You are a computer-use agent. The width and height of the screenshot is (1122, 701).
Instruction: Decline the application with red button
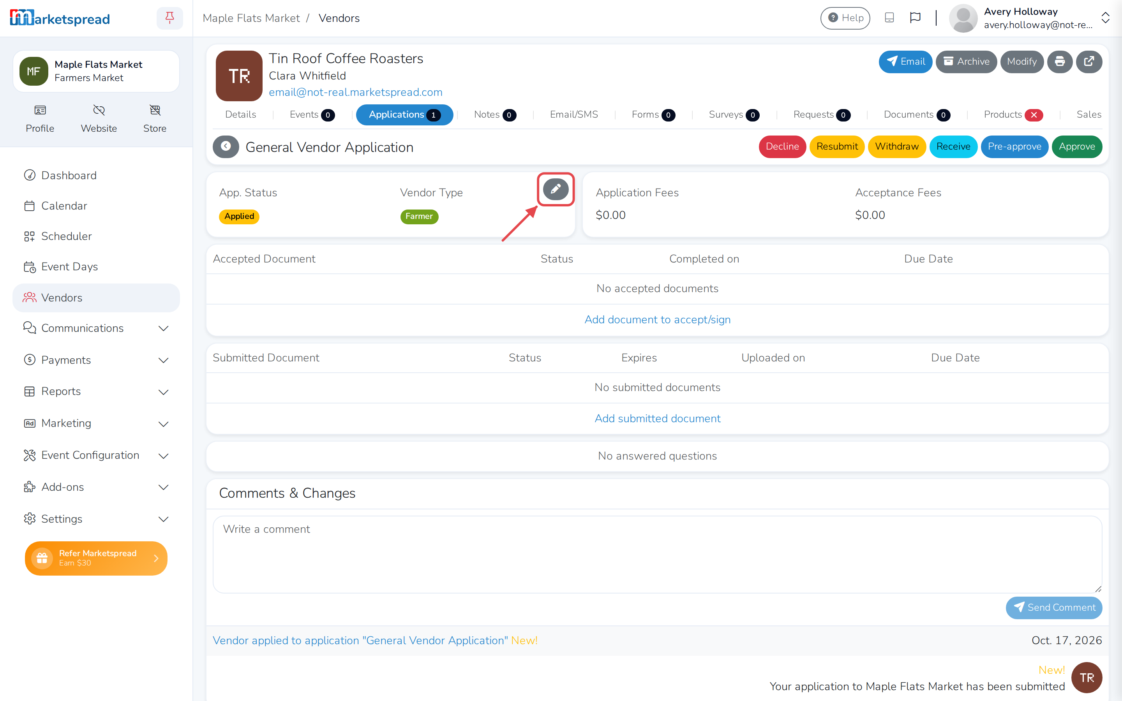782,146
